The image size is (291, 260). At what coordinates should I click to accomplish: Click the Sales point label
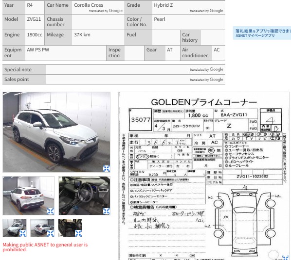[17, 79]
